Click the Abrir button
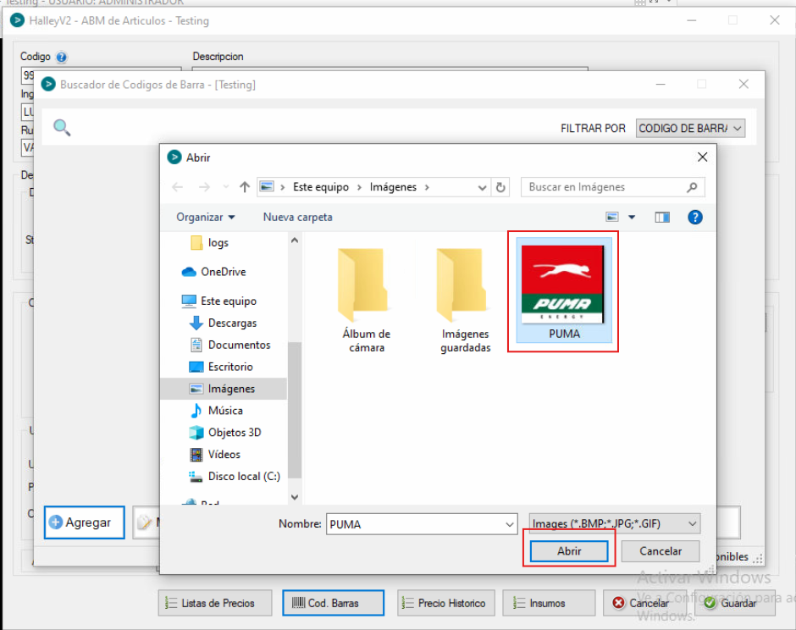Viewport: 796px width, 630px height. [569, 550]
